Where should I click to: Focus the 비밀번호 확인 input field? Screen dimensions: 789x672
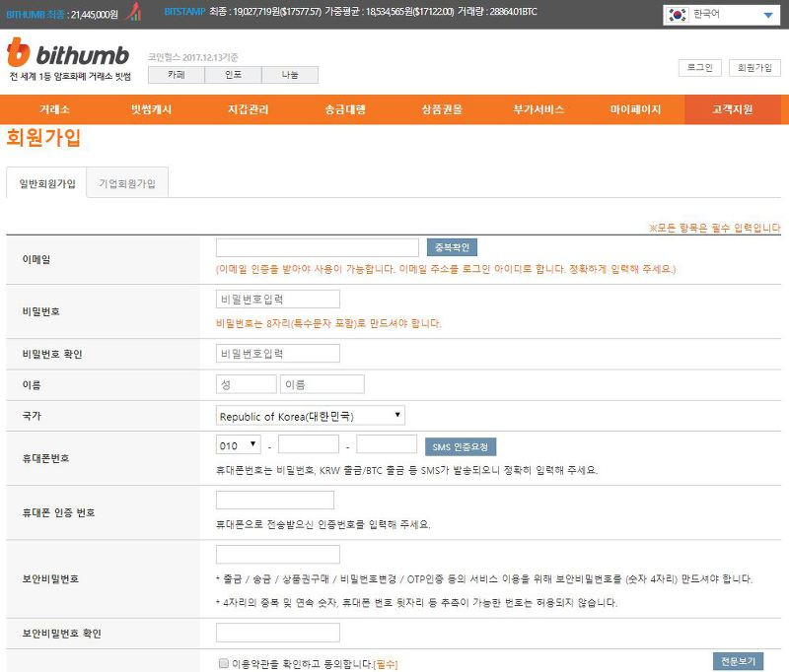point(278,354)
